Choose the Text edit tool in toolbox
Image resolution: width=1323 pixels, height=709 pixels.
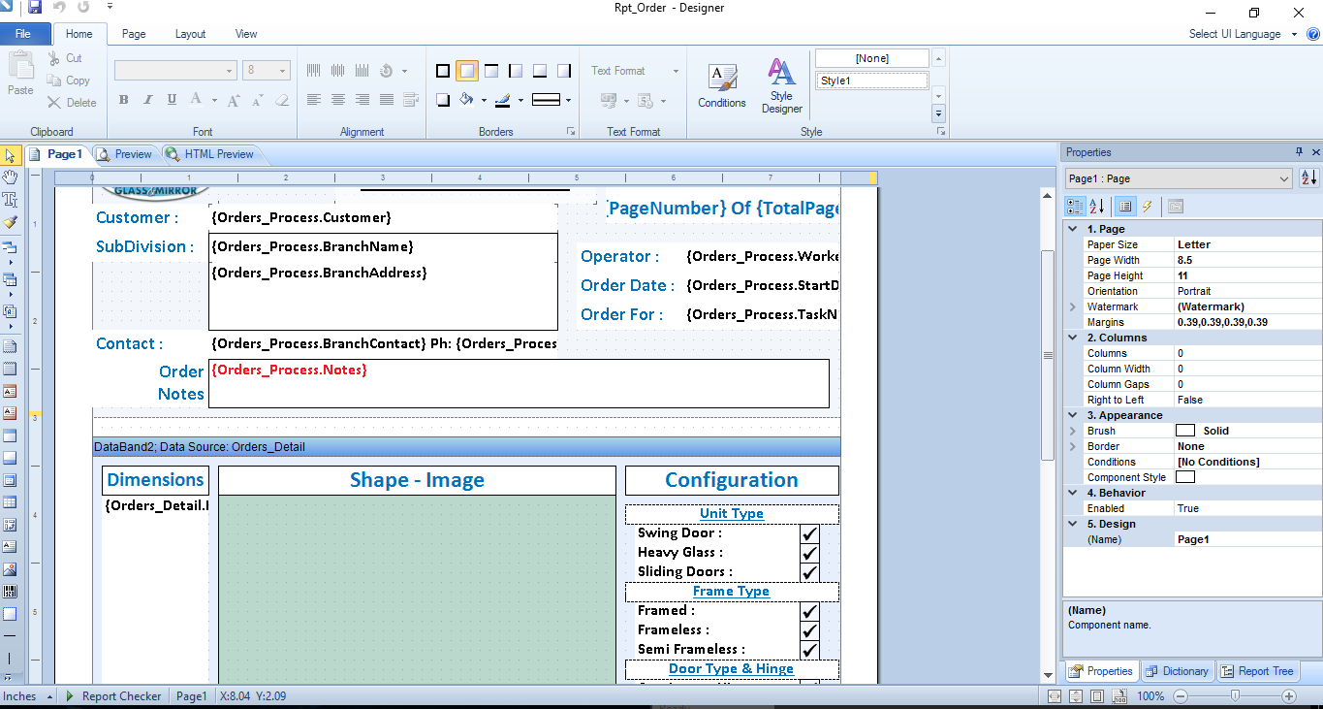10,199
